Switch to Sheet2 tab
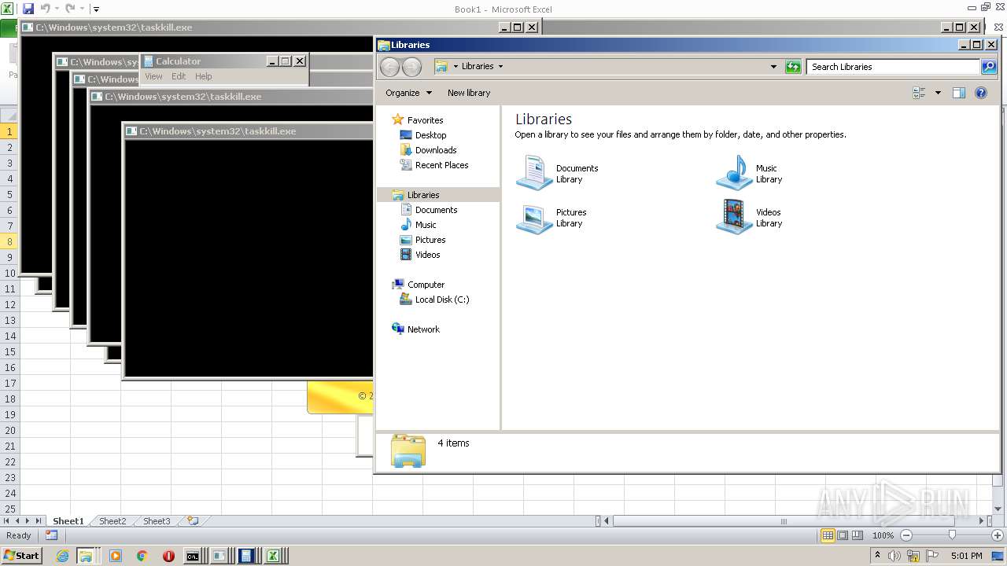1007x566 pixels. [x=113, y=521]
